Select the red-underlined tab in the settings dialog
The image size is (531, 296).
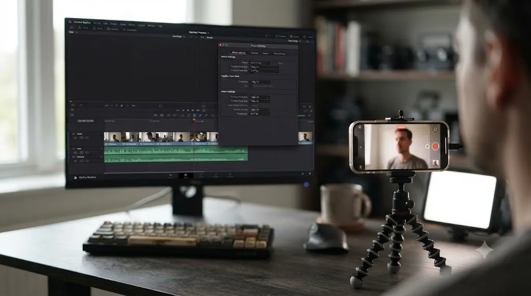pos(239,53)
